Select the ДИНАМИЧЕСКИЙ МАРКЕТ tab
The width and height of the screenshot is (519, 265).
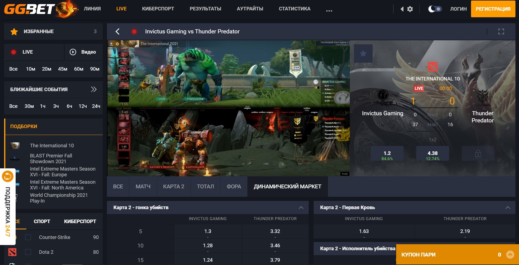pos(288,187)
